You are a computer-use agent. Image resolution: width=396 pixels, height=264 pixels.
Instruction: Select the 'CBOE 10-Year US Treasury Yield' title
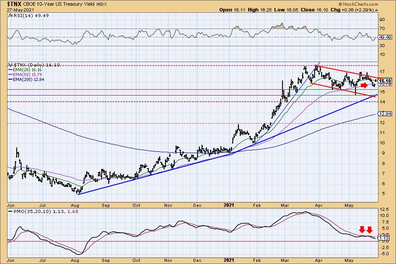pyautogui.click(x=59, y=4)
